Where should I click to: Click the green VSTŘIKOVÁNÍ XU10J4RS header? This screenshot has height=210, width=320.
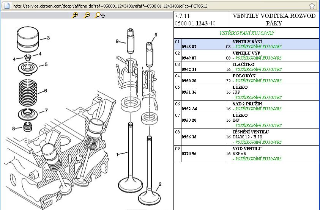pos(246,33)
